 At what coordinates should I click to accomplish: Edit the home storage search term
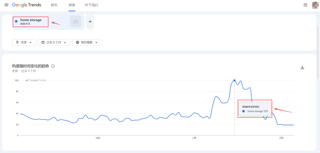31,20
